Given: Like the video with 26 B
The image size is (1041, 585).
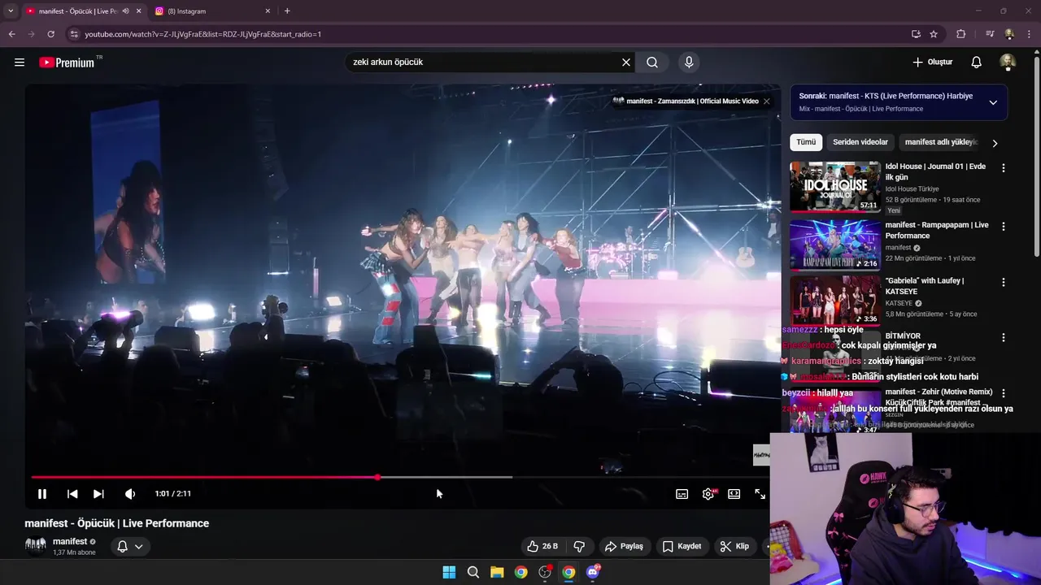Looking at the screenshot, I should click(542, 546).
